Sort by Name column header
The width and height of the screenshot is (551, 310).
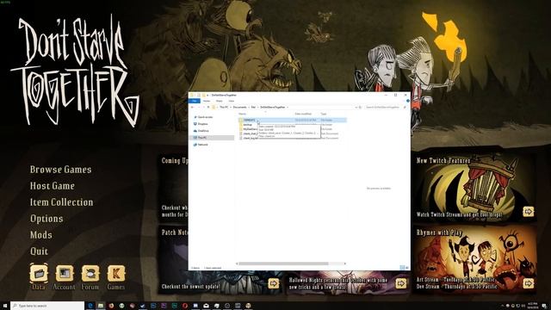click(x=243, y=114)
